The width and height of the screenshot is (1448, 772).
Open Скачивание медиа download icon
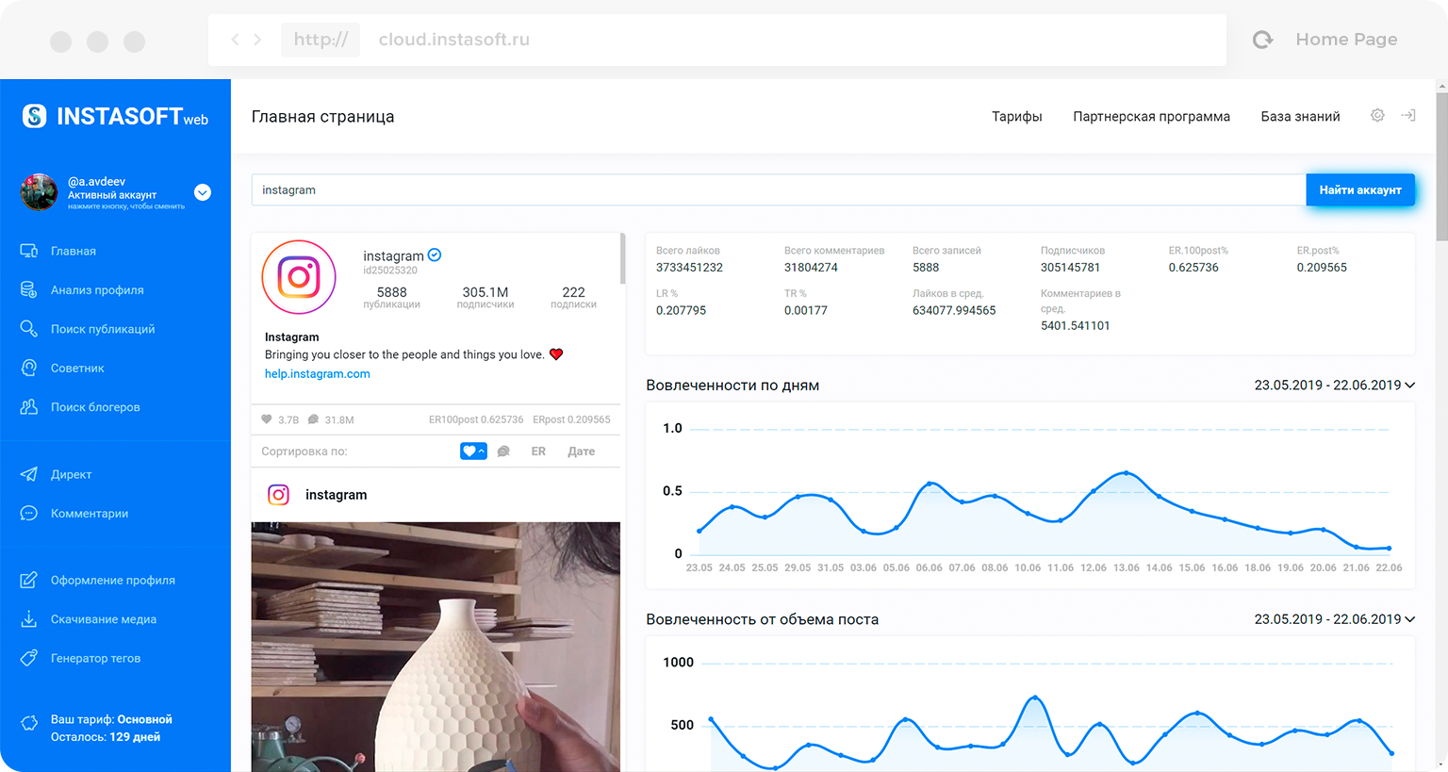(x=29, y=619)
